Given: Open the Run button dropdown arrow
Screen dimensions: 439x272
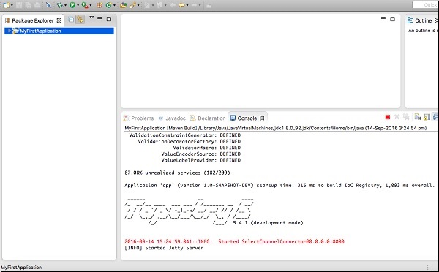Looking at the screenshot, I should (78, 5).
